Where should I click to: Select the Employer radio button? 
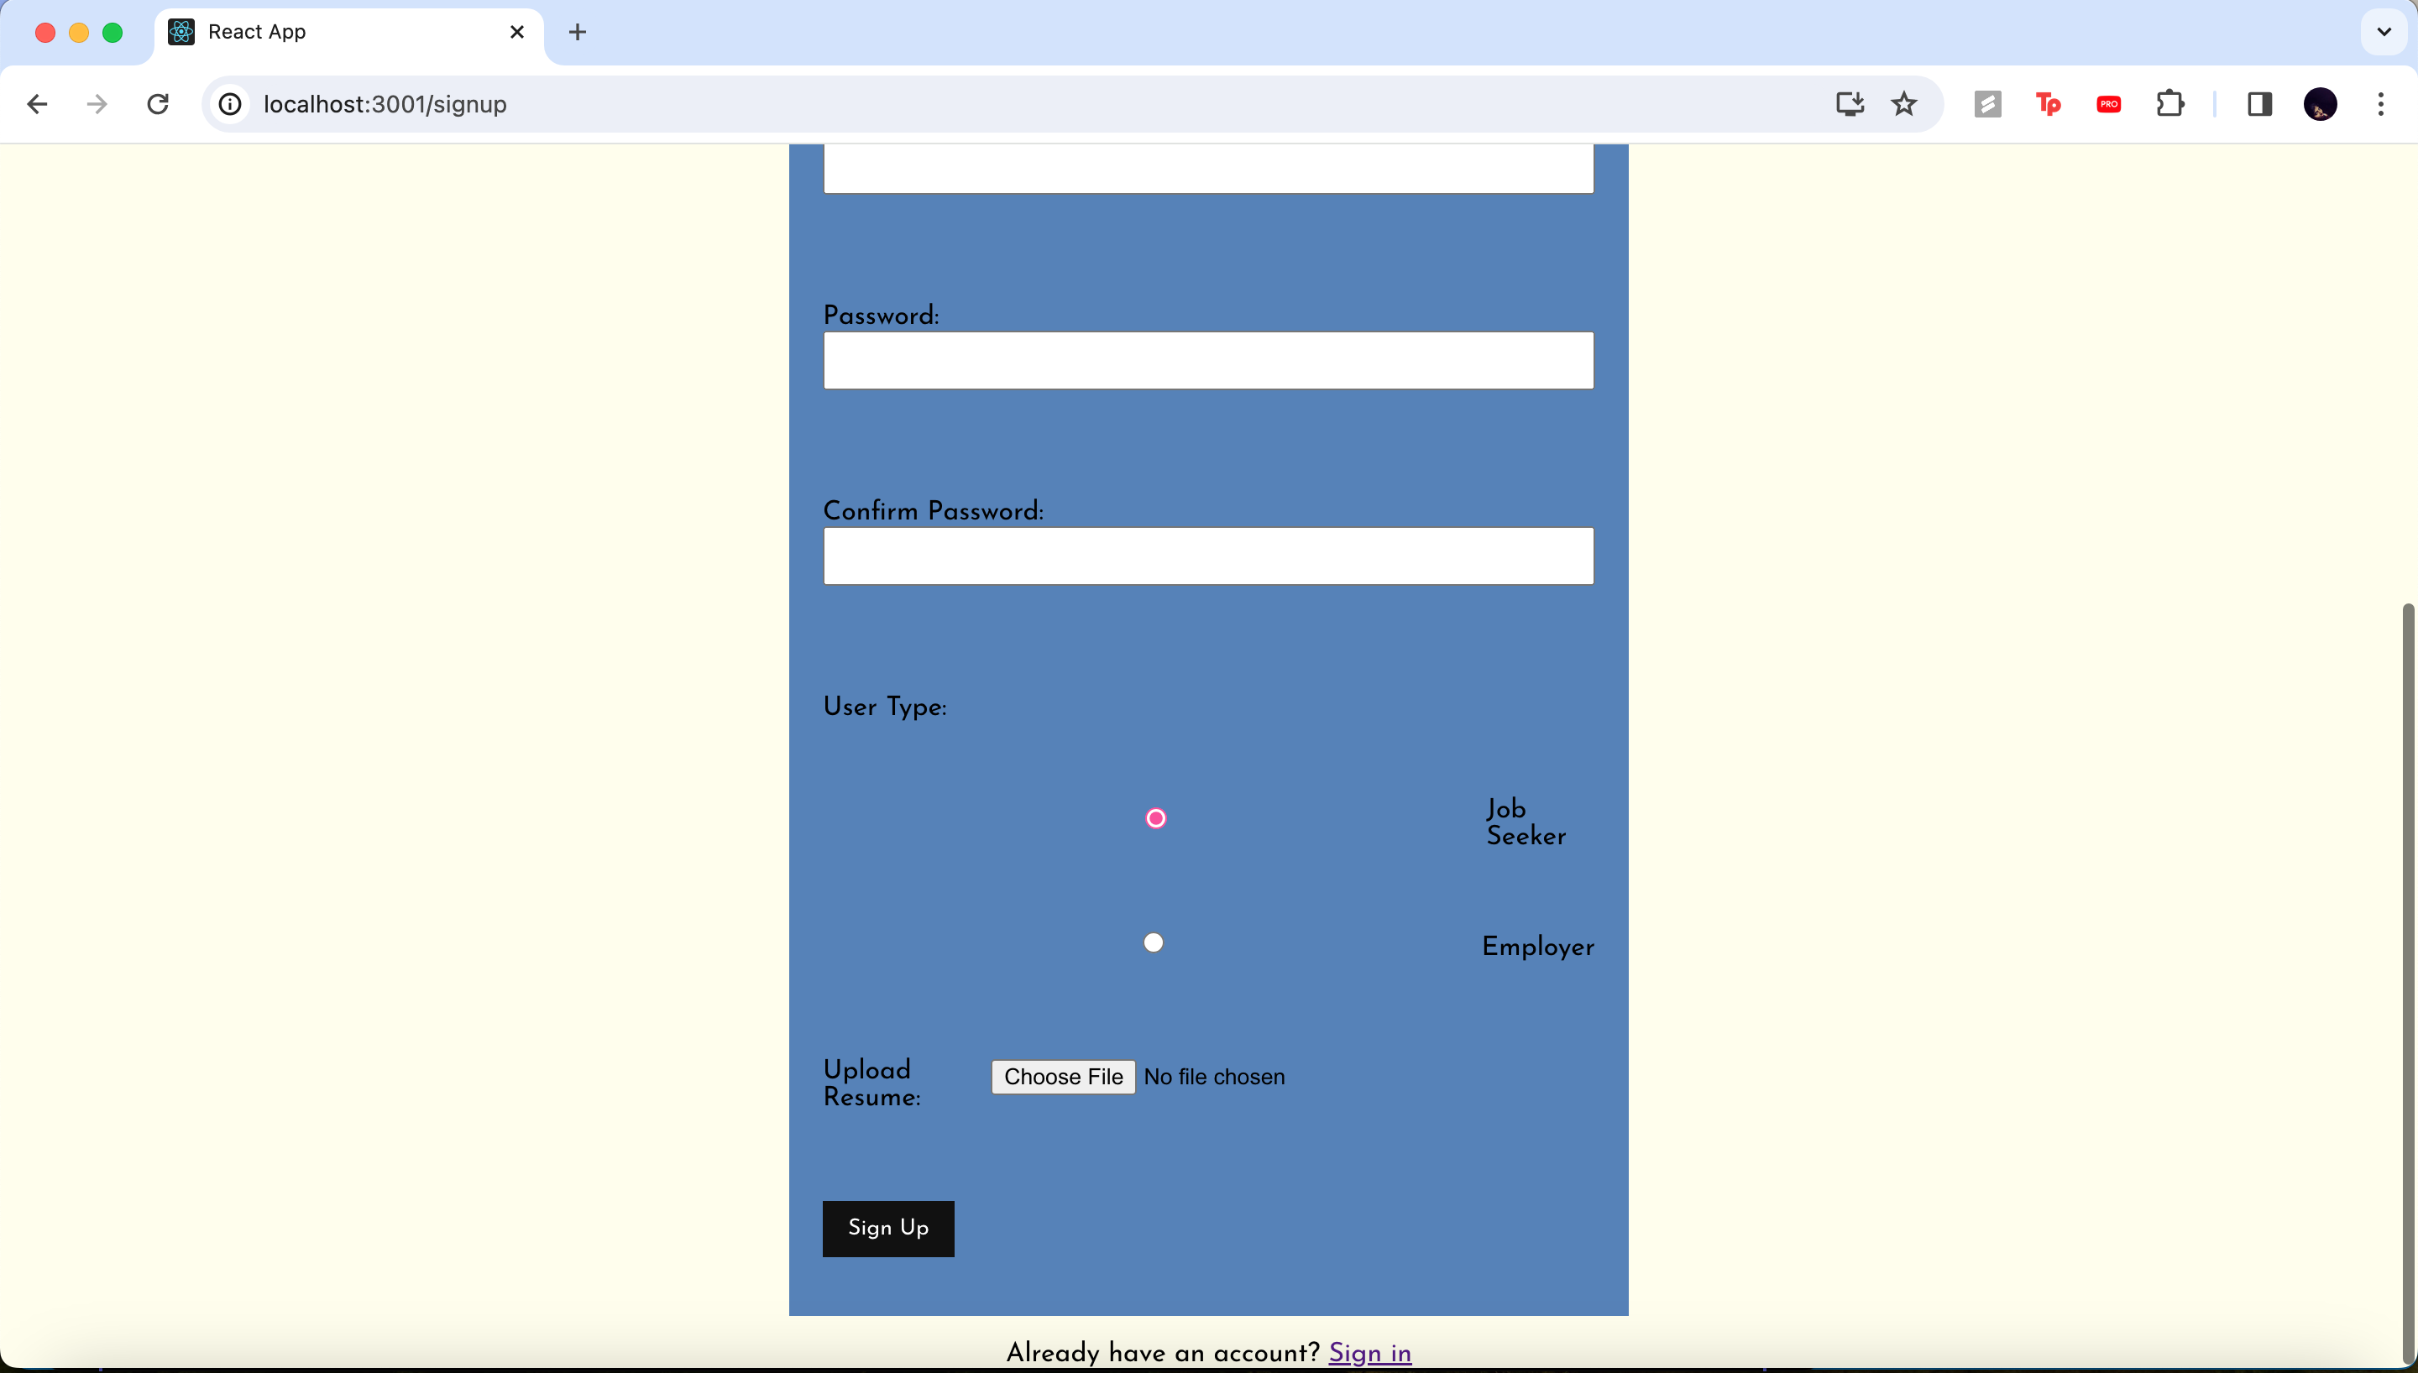click(1154, 943)
